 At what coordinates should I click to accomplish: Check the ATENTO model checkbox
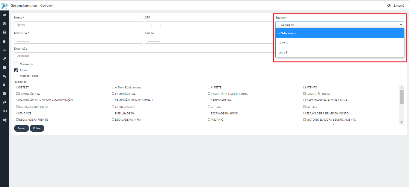(304, 88)
